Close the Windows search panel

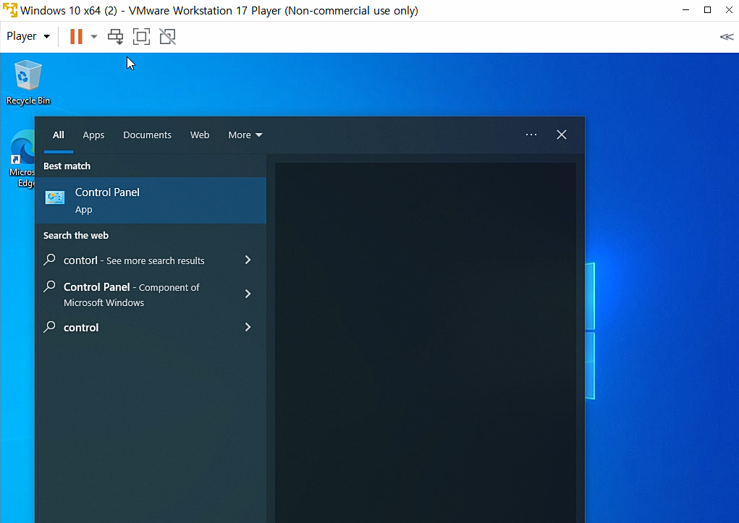pos(562,135)
